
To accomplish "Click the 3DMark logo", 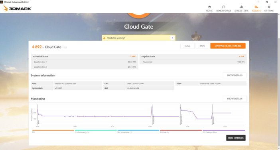I will 17,8.
